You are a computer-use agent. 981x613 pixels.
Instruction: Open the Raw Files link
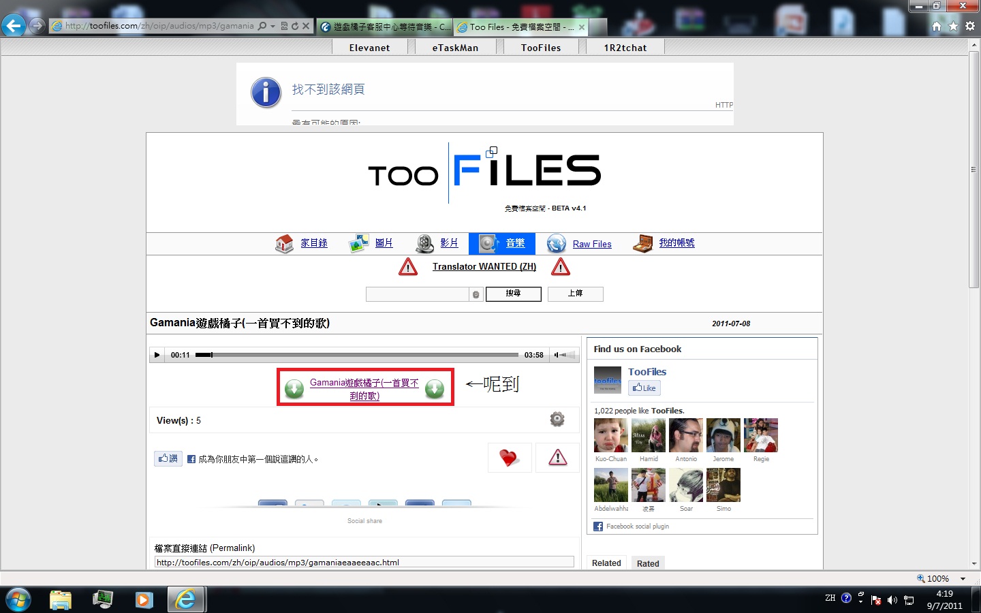[x=592, y=245]
